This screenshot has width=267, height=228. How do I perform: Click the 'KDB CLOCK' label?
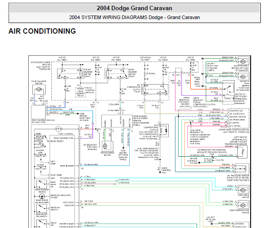pyautogui.click(x=69, y=202)
